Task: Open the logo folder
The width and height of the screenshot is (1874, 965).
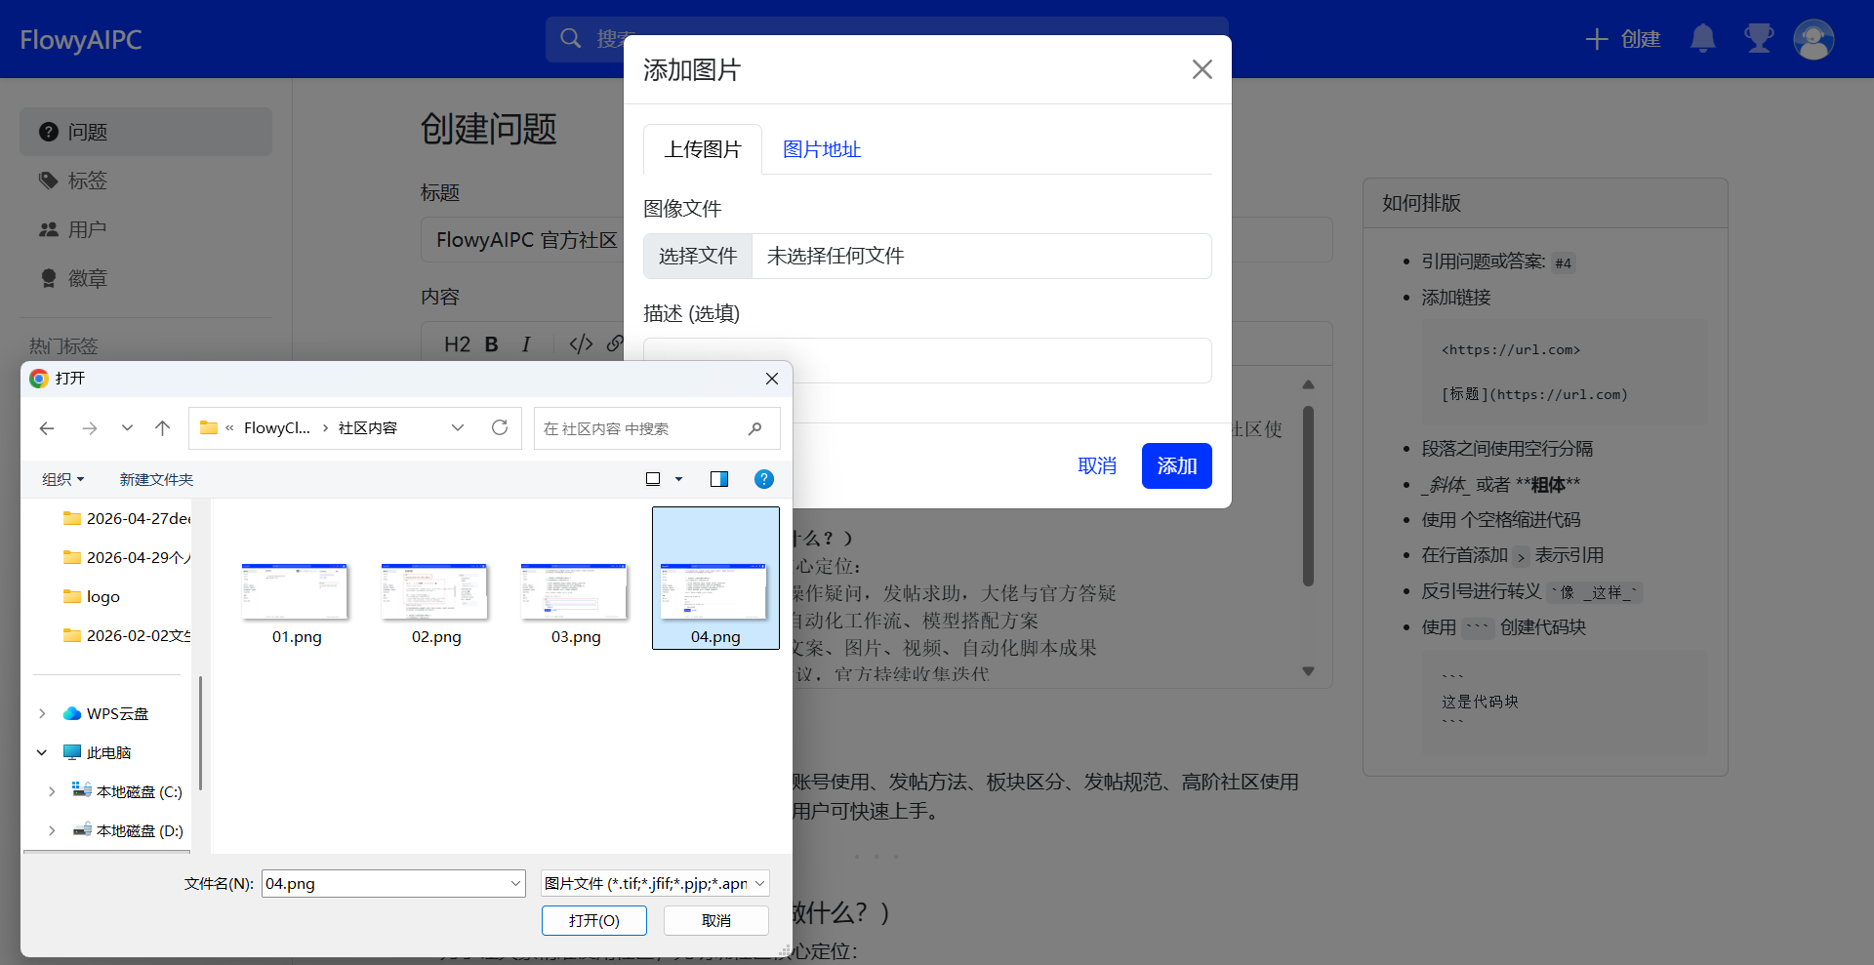Action: (x=92, y=596)
